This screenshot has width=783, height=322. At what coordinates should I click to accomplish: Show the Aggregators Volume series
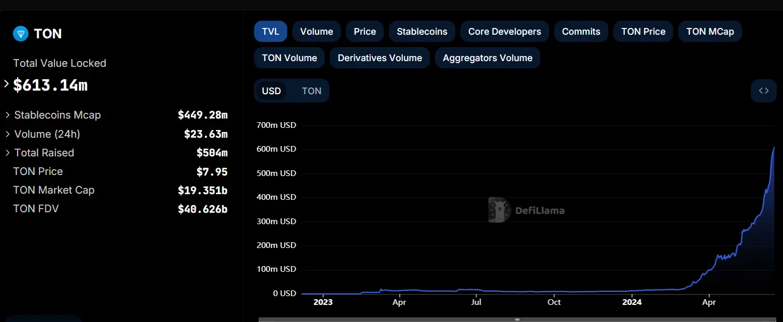click(487, 58)
